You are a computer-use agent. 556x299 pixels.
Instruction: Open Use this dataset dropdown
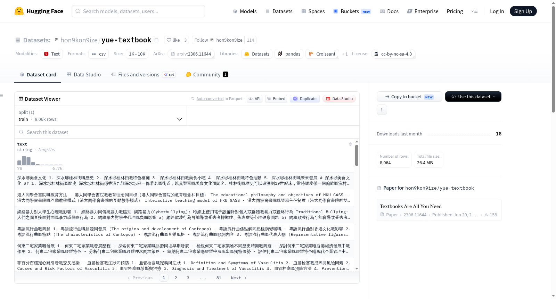(x=473, y=97)
